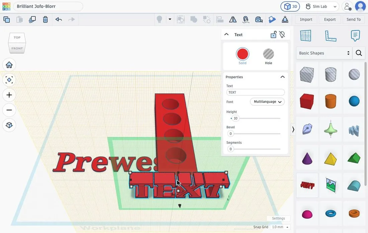Click the TOP face of view cube

click(x=17, y=37)
